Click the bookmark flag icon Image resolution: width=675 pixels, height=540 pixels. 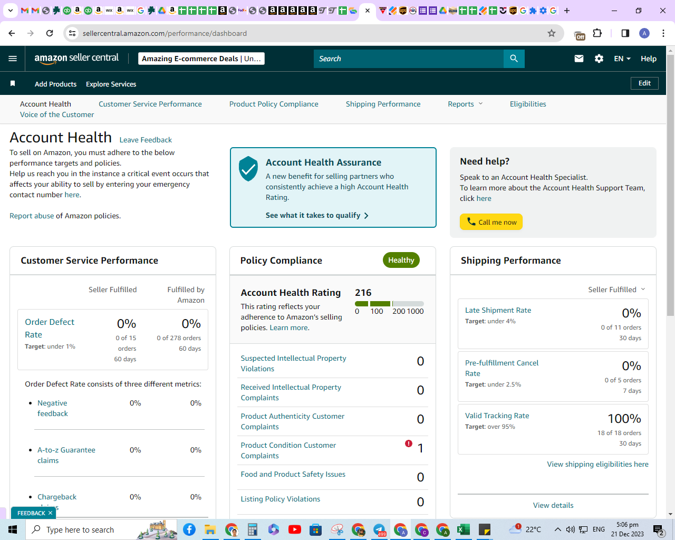pos(13,83)
